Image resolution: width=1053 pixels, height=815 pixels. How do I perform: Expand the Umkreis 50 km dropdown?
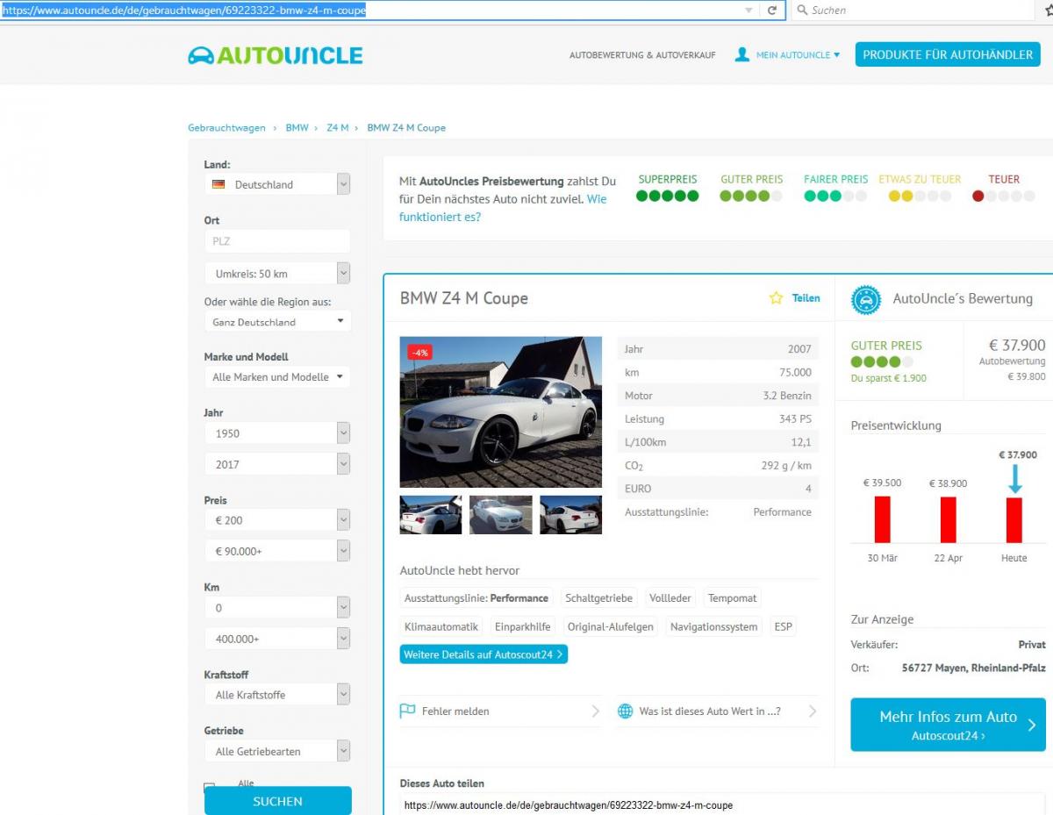click(277, 274)
